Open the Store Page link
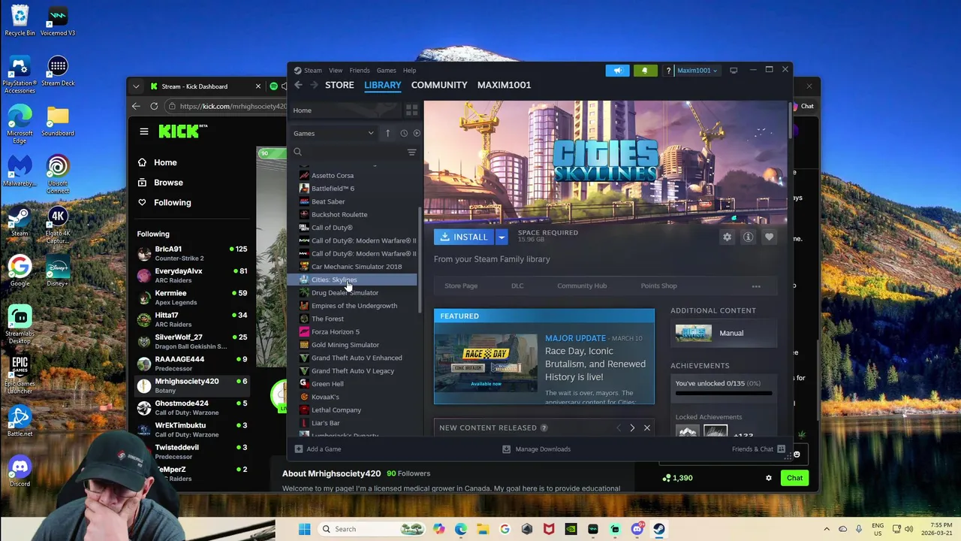This screenshot has height=541, width=961. click(461, 286)
